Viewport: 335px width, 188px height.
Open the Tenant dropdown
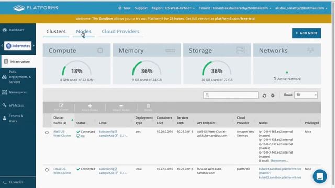pos(235,8)
